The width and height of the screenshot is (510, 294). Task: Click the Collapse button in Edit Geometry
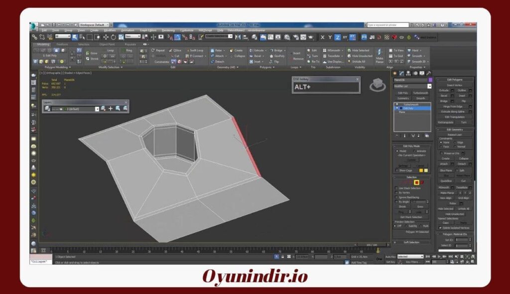pos(464,158)
